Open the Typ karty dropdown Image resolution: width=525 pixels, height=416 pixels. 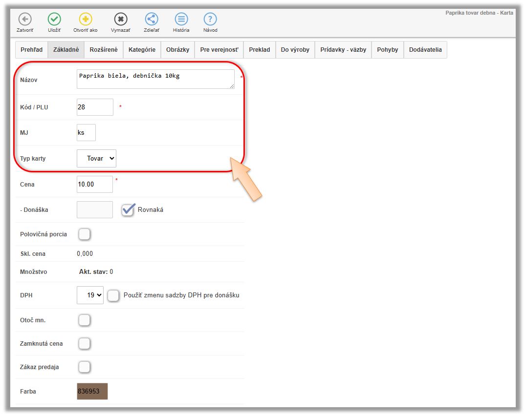pyautogui.click(x=96, y=159)
